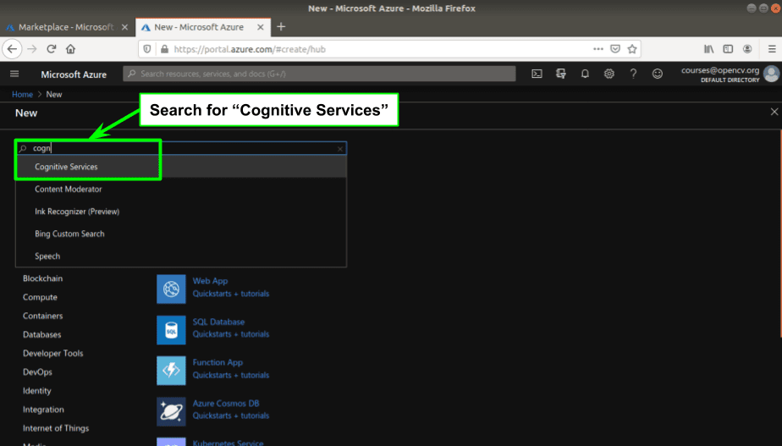Screen dimensions: 782x446
Task: Launch Azure Cloud Shell
Action: 537,74
